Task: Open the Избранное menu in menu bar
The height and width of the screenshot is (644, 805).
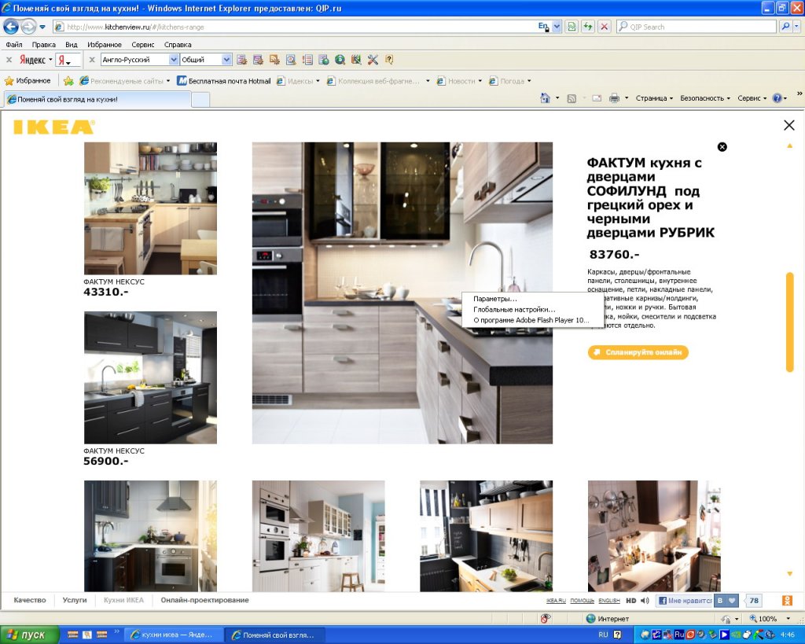Action: pos(105,45)
